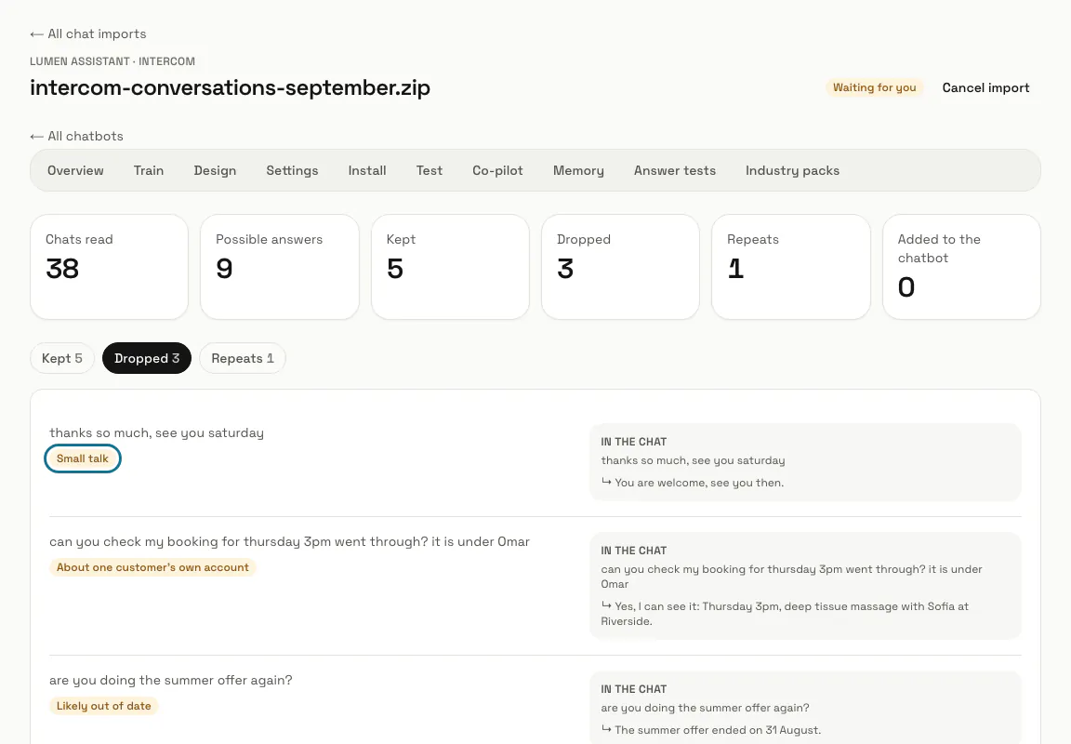
Task: Switch to the Train tab
Action: coord(149,171)
